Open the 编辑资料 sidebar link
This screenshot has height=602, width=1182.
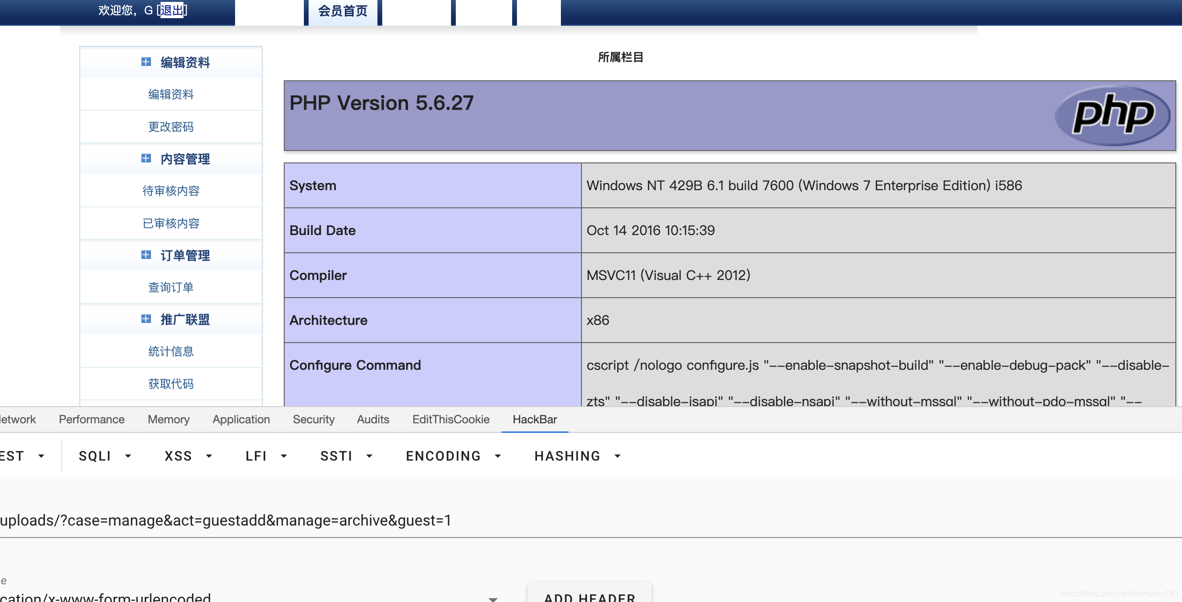coord(171,94)
